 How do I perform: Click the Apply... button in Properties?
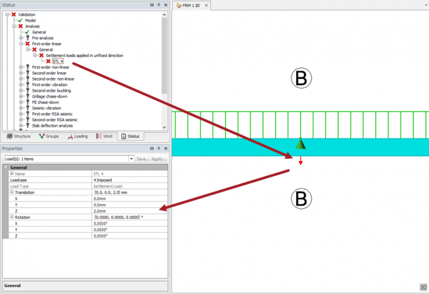pos(159,159)
